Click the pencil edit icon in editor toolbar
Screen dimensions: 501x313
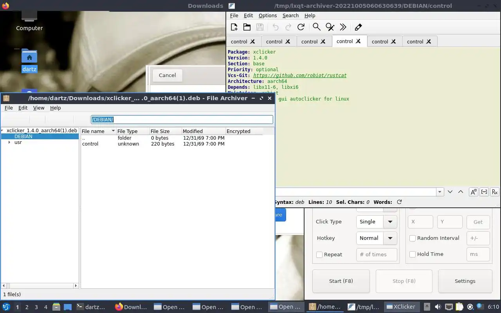(358, 27)
